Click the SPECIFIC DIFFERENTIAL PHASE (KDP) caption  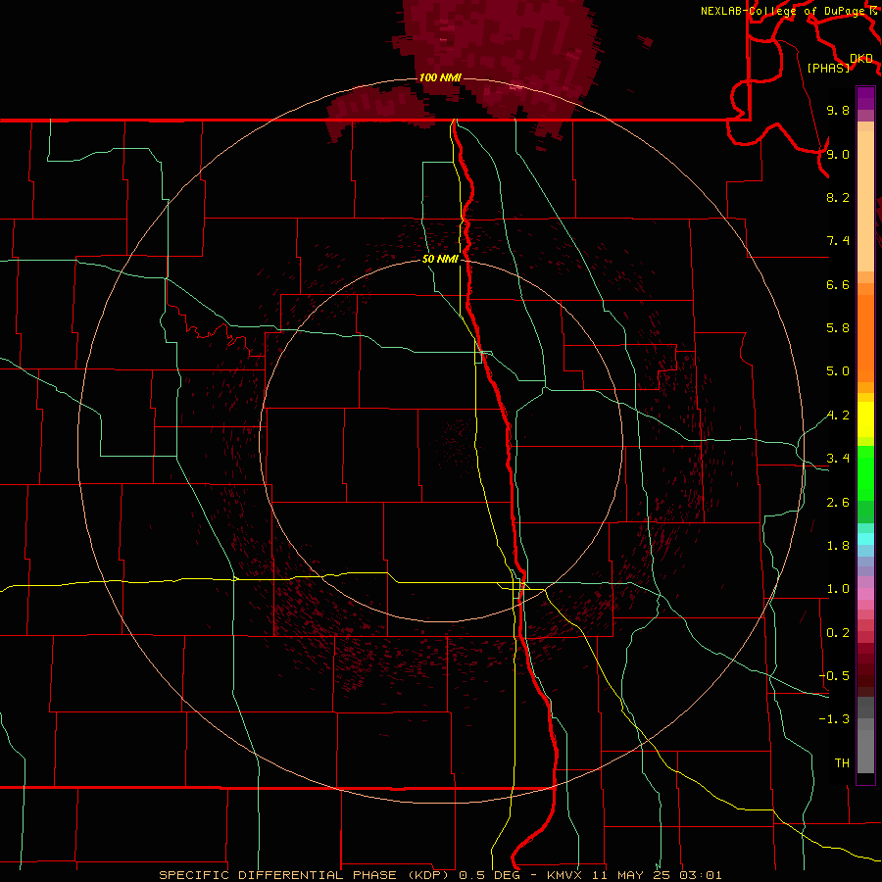303,875
